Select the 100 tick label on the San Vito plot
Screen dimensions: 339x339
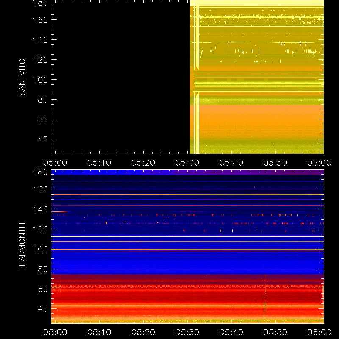[40, 80]
